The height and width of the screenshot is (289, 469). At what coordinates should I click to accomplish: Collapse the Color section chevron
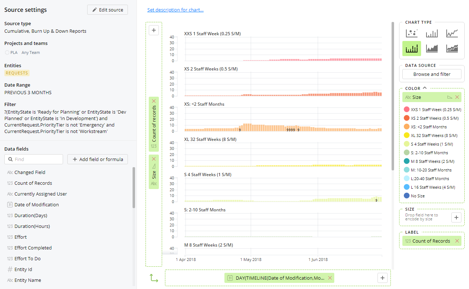click(x=425, y=88)
